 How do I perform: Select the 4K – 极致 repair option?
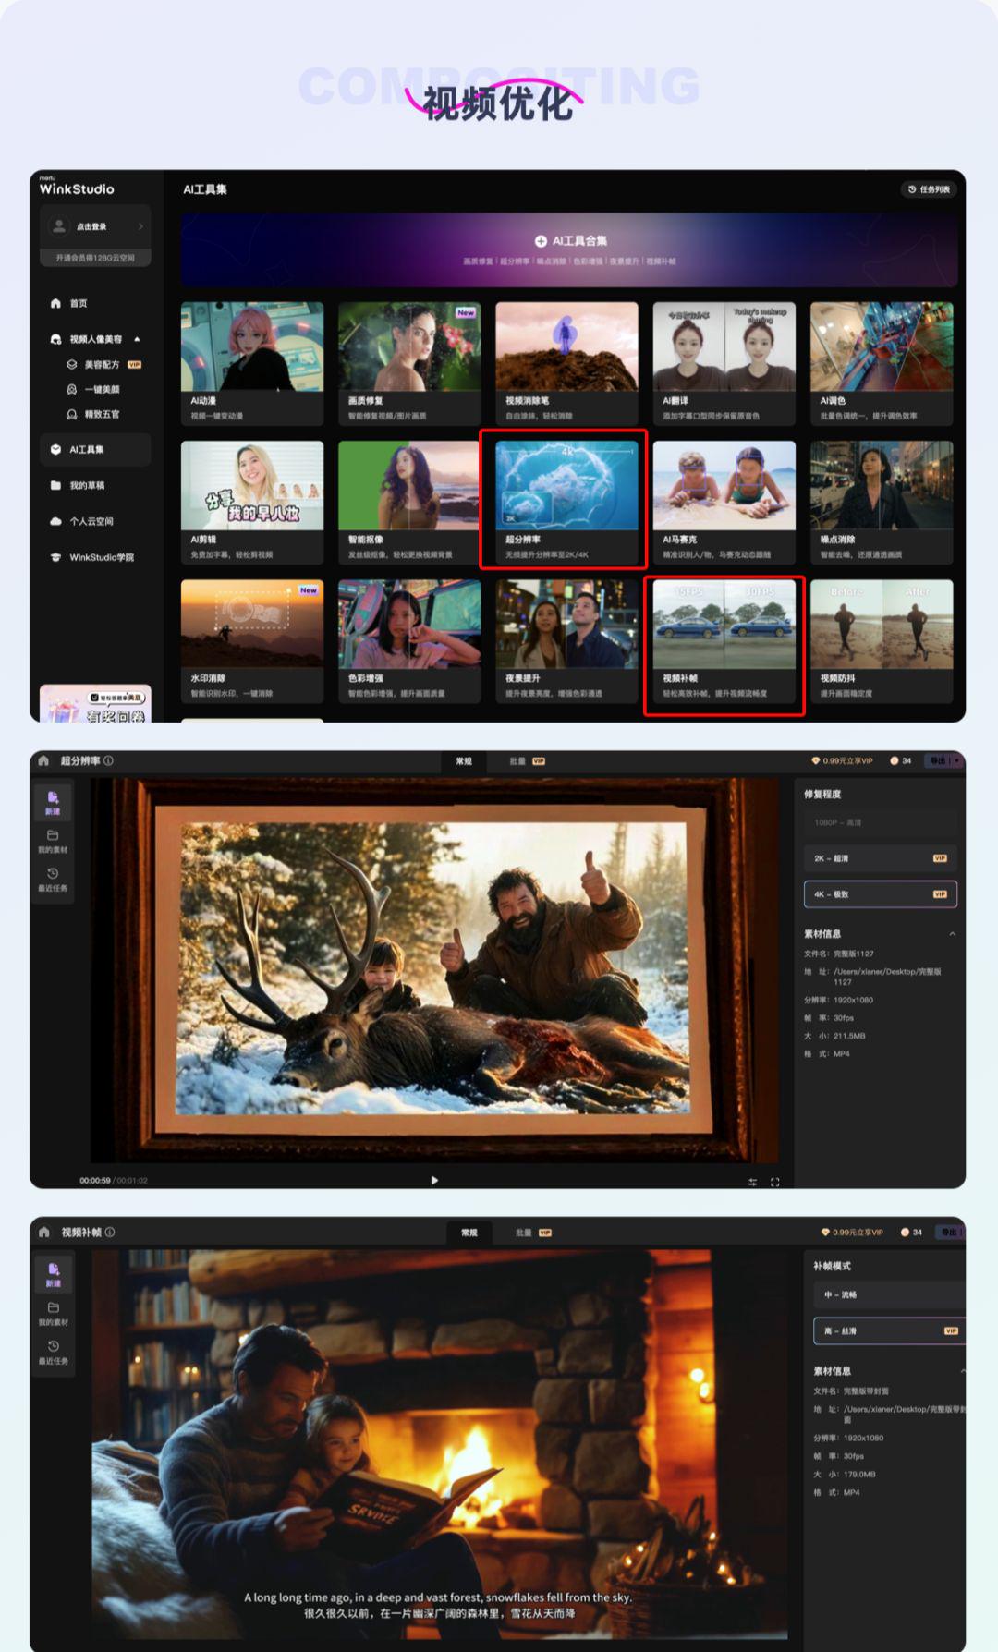(x=879, y=894)
